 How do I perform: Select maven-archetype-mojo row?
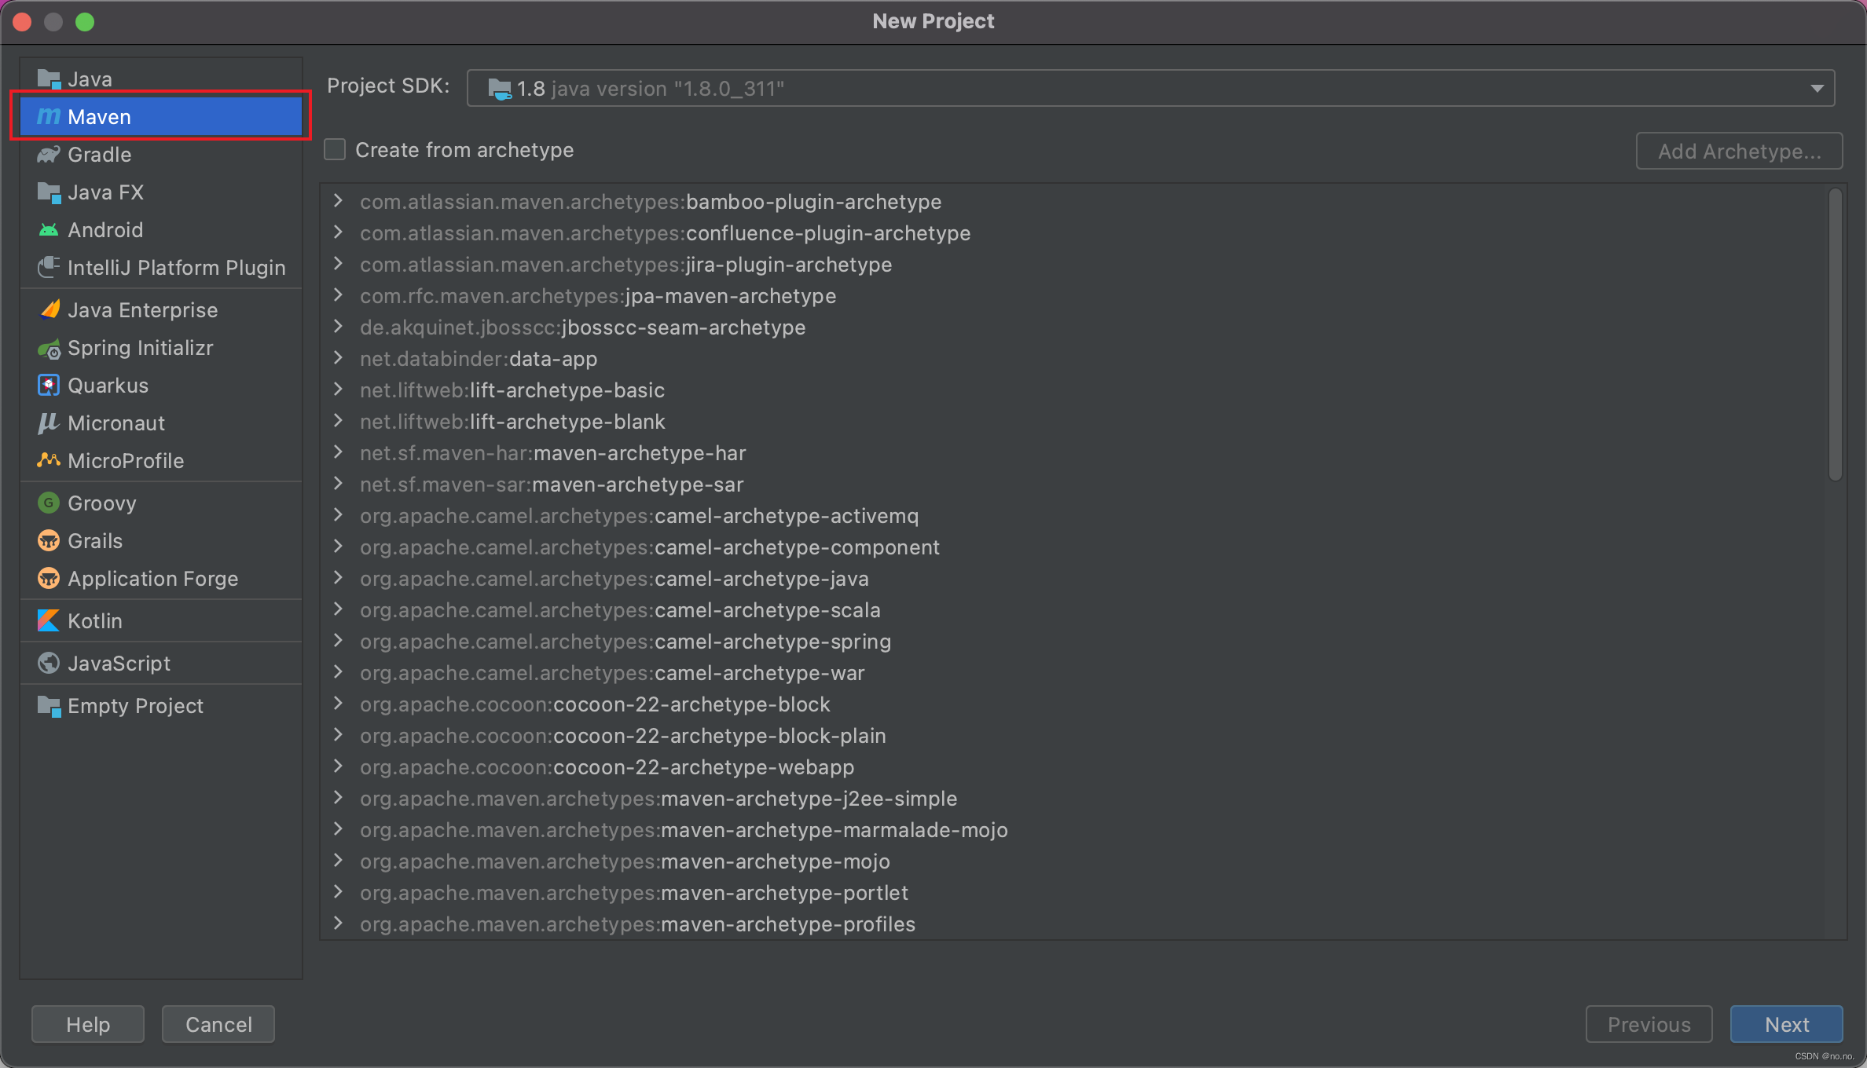[x=1074, y=861]
